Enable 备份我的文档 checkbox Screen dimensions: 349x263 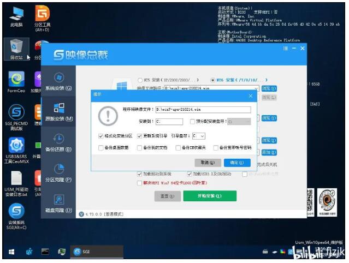click(x=140, y=147)
